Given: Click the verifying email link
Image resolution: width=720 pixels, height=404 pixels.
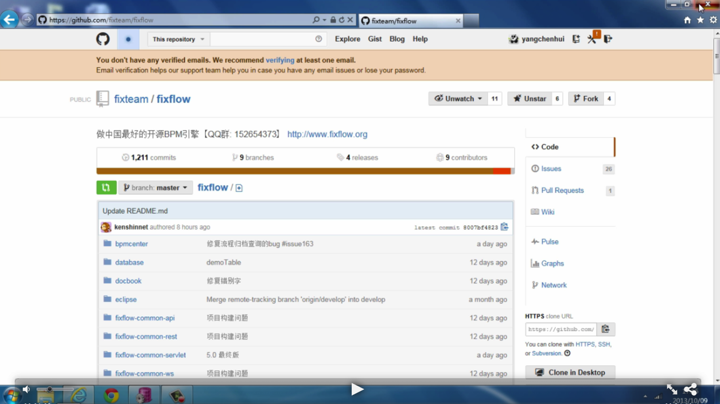Looking at the screenshot, I should pyautogui.click(x=280, y=60).
